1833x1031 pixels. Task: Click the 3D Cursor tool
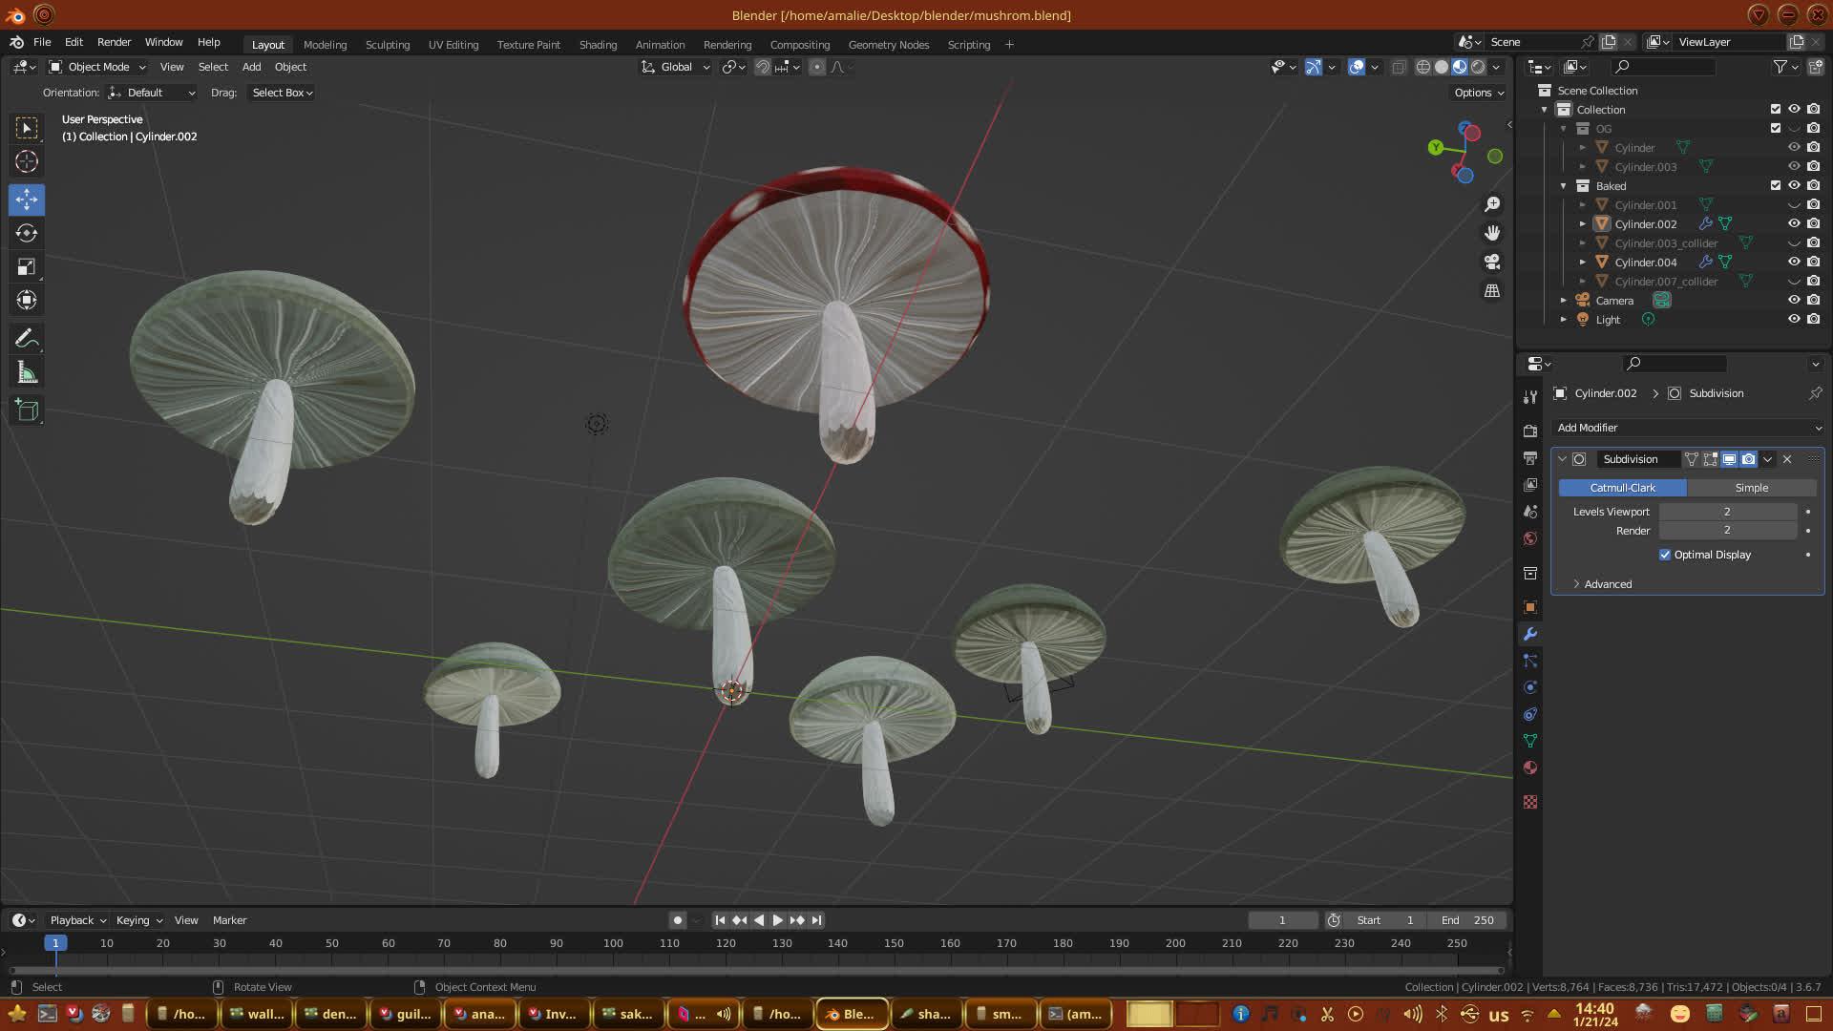(27, 161)
